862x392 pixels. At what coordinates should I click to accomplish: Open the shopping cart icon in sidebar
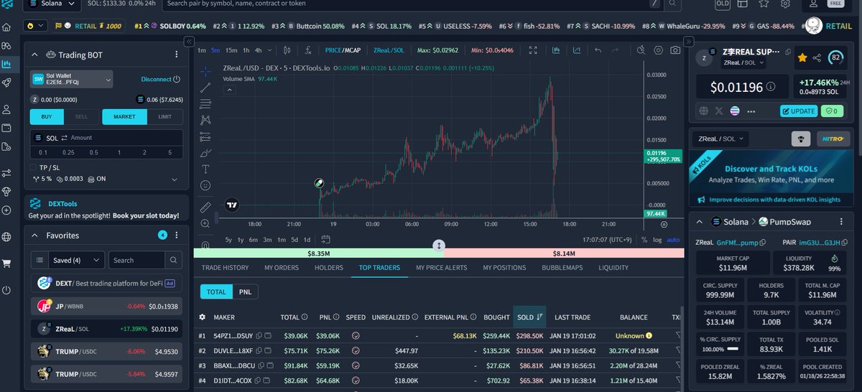tap(6, 263)
